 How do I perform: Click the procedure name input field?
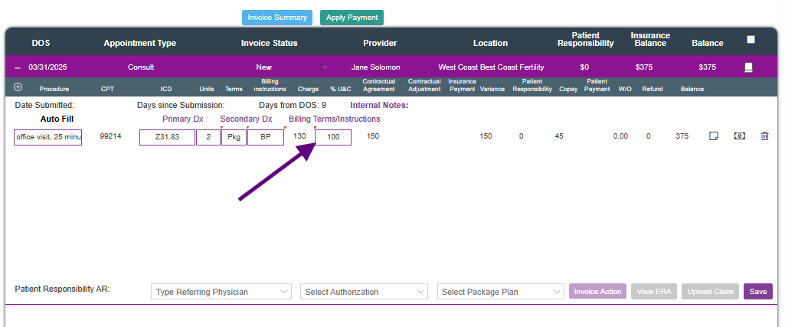[47, 137]
